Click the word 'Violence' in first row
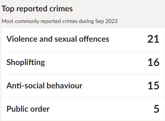 (22, 39)
